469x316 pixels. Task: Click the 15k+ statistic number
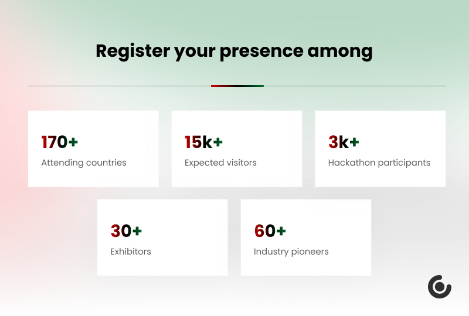tap(203, 142)
